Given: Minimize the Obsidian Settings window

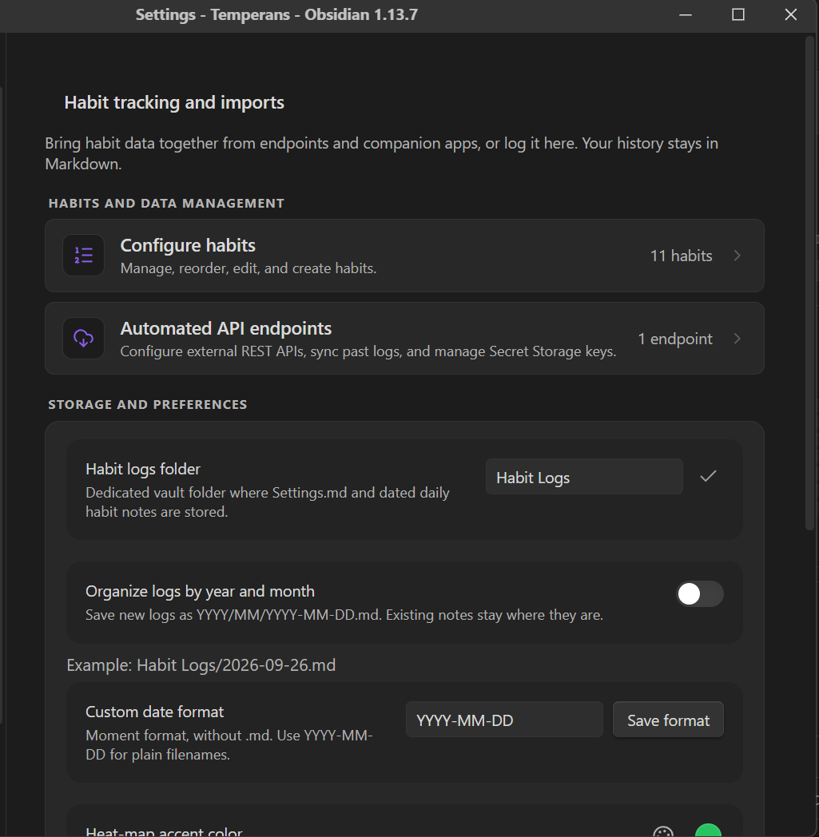Looking at the screenshot, I should click(x=686, y=15).
